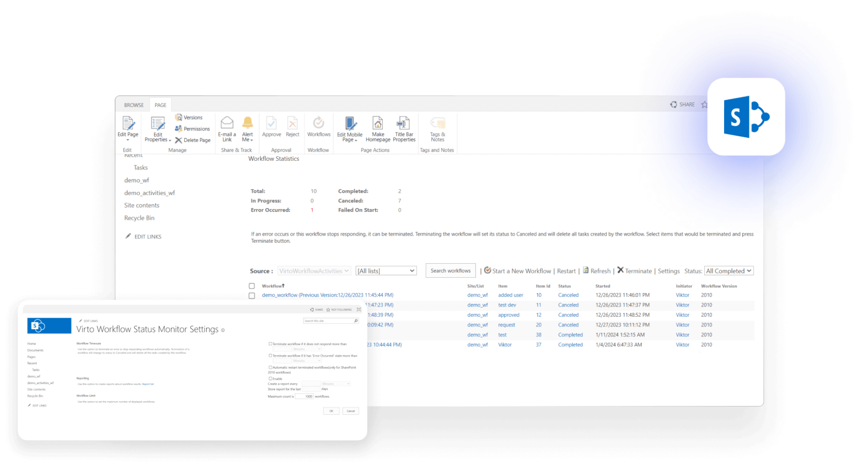Switch to the BROWSE tab
The image size is (864, 470).
133,104
